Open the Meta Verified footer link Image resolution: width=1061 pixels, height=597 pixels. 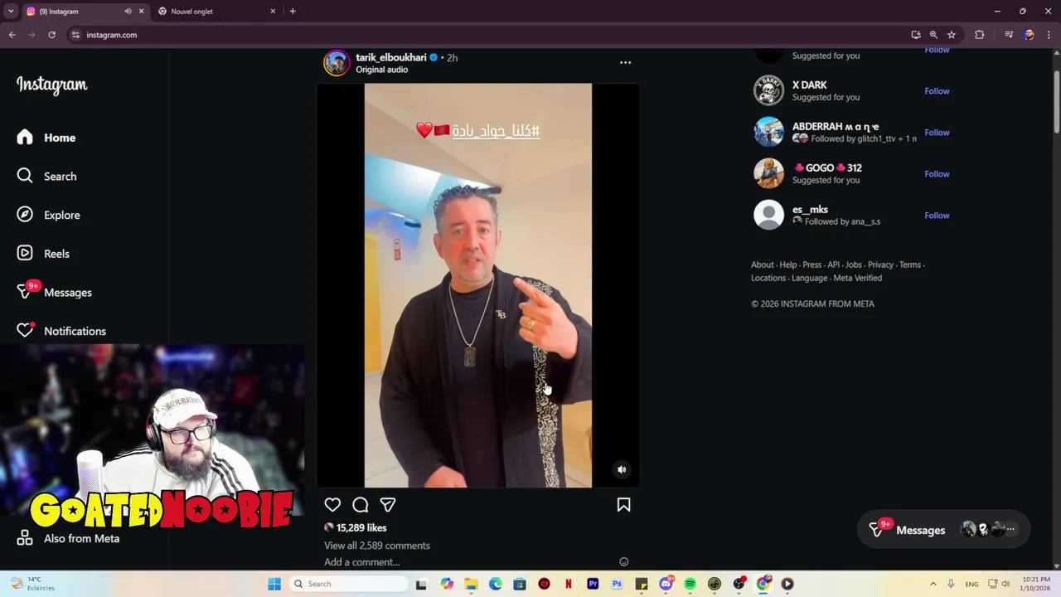pyautogui.click(x=857, y=279)
